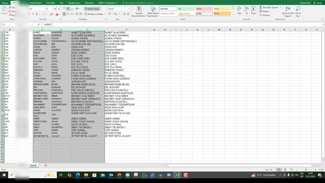Open the Formüller tab

51,3
